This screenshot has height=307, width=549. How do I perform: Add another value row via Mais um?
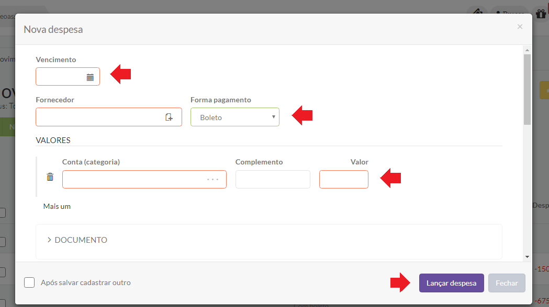pyautogui.click(x=57, y=206)
